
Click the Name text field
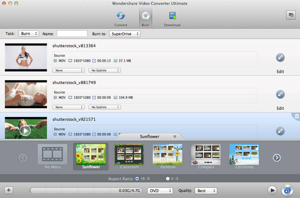pyautogui.click(x=72, y=34)
